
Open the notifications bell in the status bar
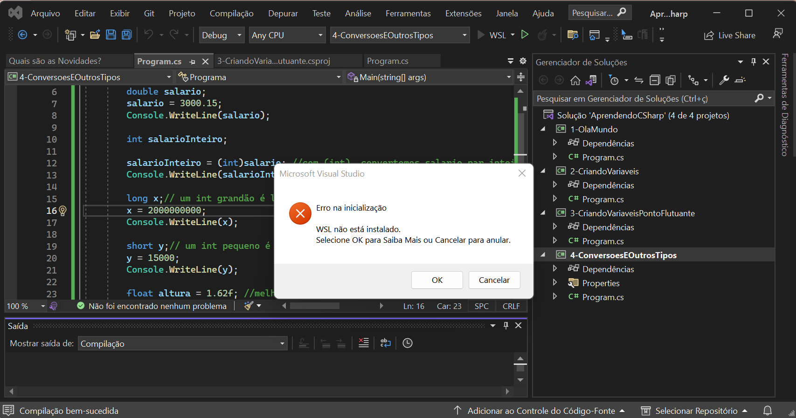click(x=767, y=411)
